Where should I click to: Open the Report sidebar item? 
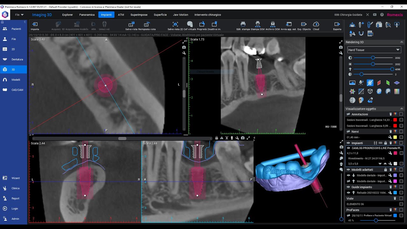(x=13, y=198)
